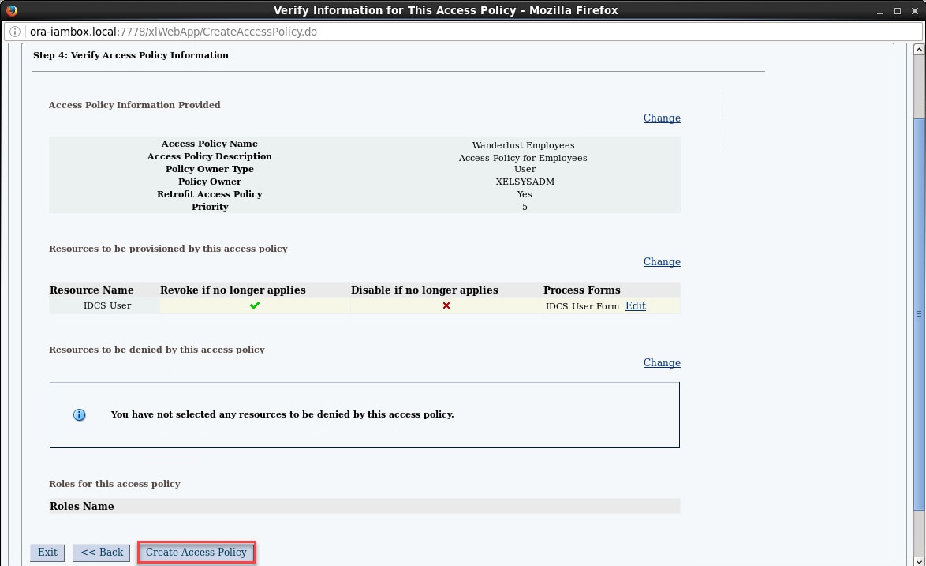926x566 pixels.
Task: Click Change for resources to be provisioned
Action: (x=662, y=261)
